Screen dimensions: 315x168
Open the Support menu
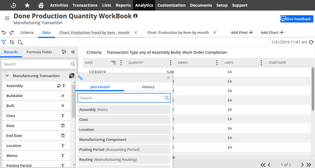point(240,5)
